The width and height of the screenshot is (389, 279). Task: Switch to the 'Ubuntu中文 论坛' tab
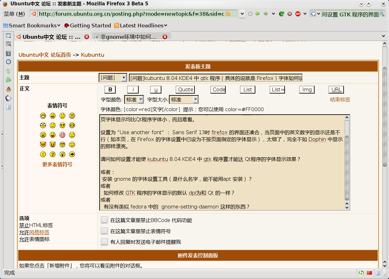click(54, 37)
